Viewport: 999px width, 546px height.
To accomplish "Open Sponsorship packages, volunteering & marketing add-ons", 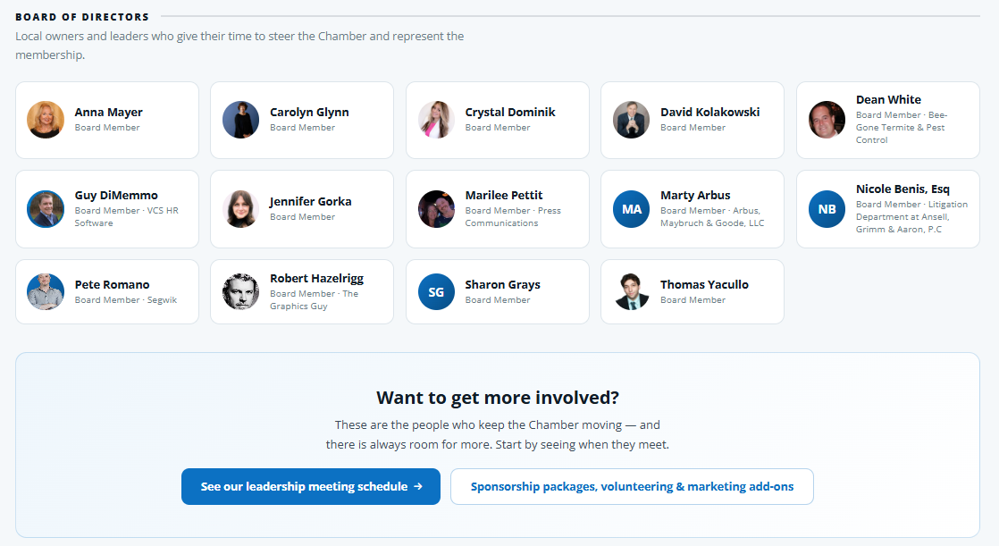I will pyautogui.click(x=632, y=487).
